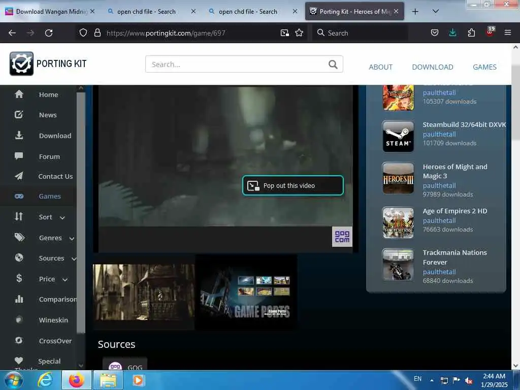
Task: Click the Contact Us paper plane icon
Action: coord(19,176)
